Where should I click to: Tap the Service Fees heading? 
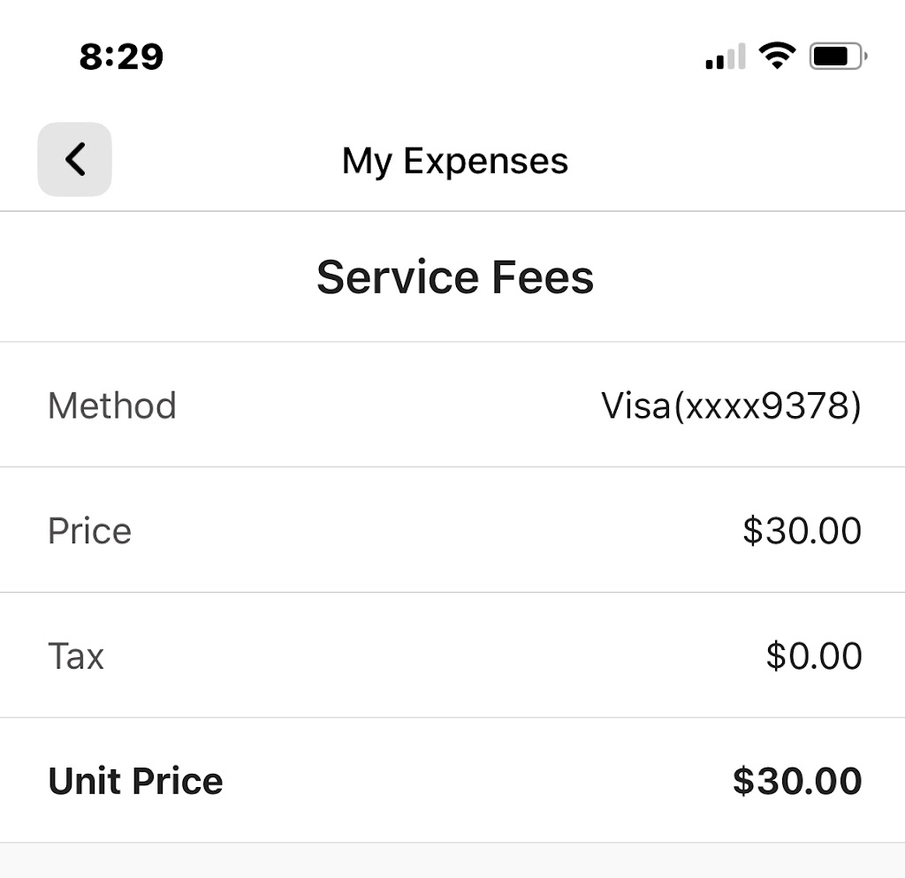tap(454, 277)
